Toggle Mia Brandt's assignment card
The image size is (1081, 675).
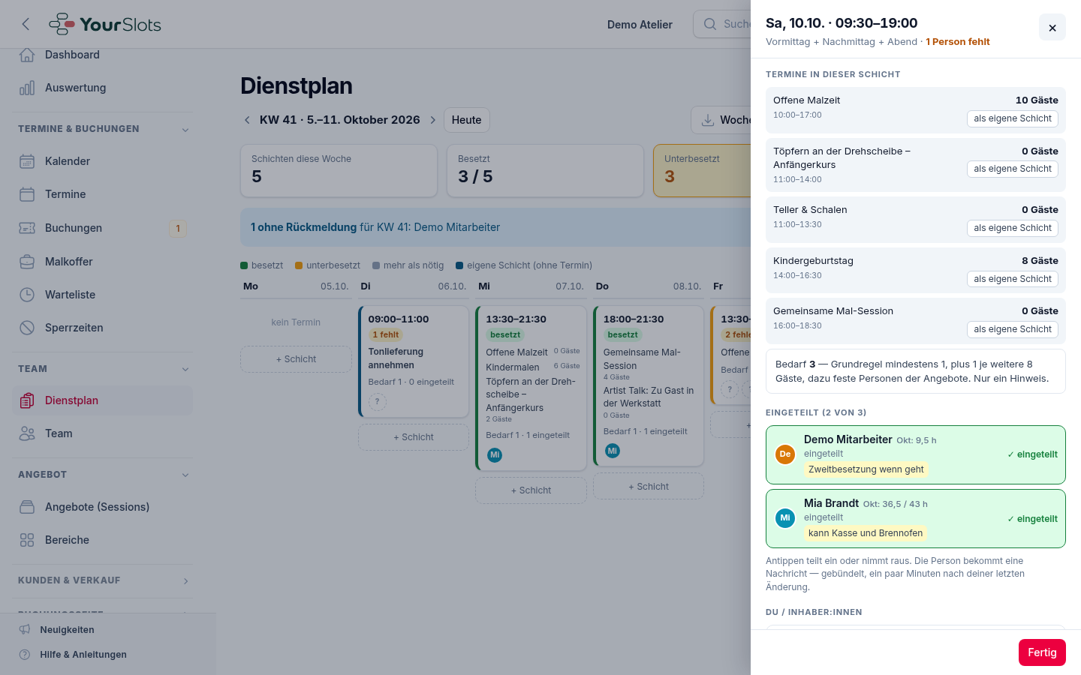point(916,519)
